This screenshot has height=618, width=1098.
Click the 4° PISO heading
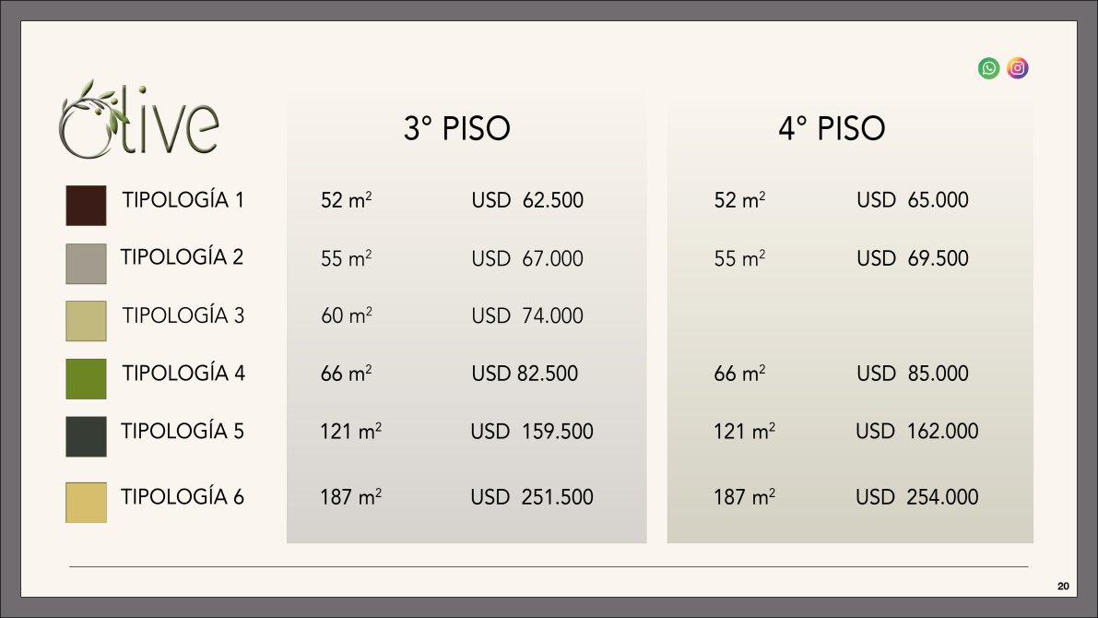click(x=832, y=128)
